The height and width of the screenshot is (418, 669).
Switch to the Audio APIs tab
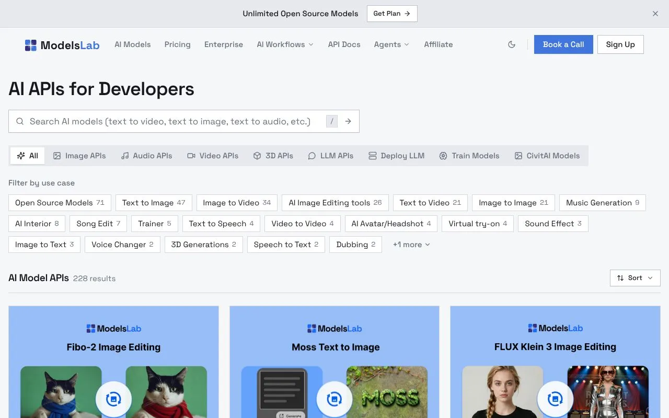[x=146, y=156]
